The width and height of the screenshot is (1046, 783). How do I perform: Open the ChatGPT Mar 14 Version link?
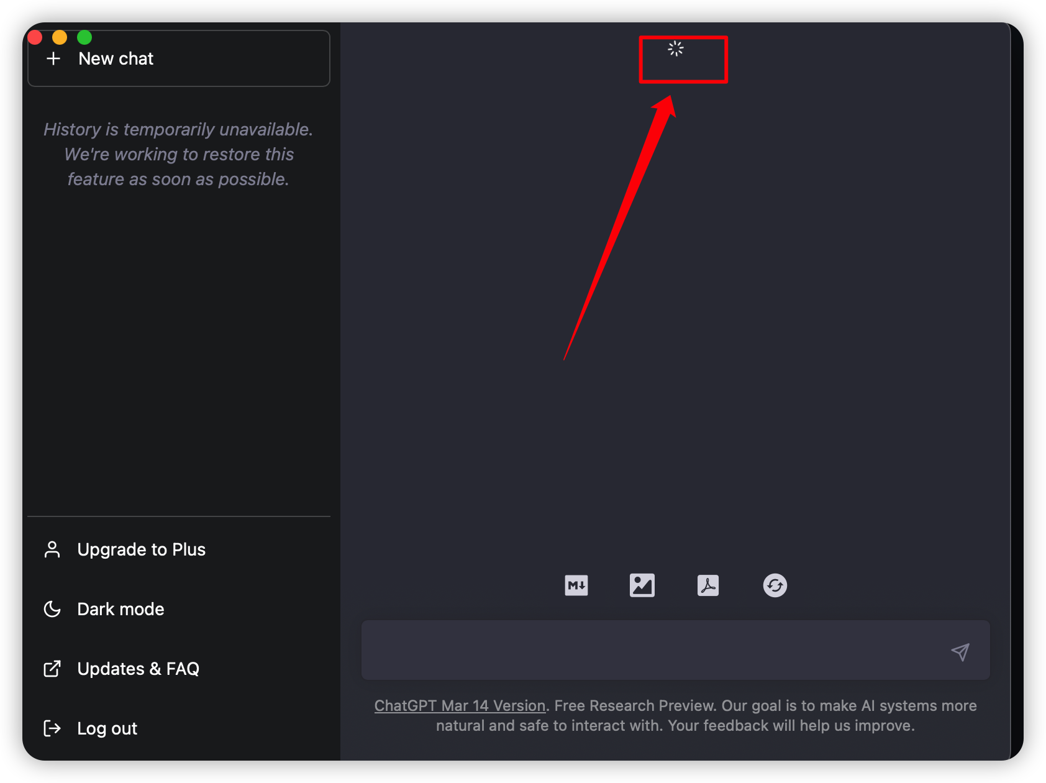pos(459,706)
